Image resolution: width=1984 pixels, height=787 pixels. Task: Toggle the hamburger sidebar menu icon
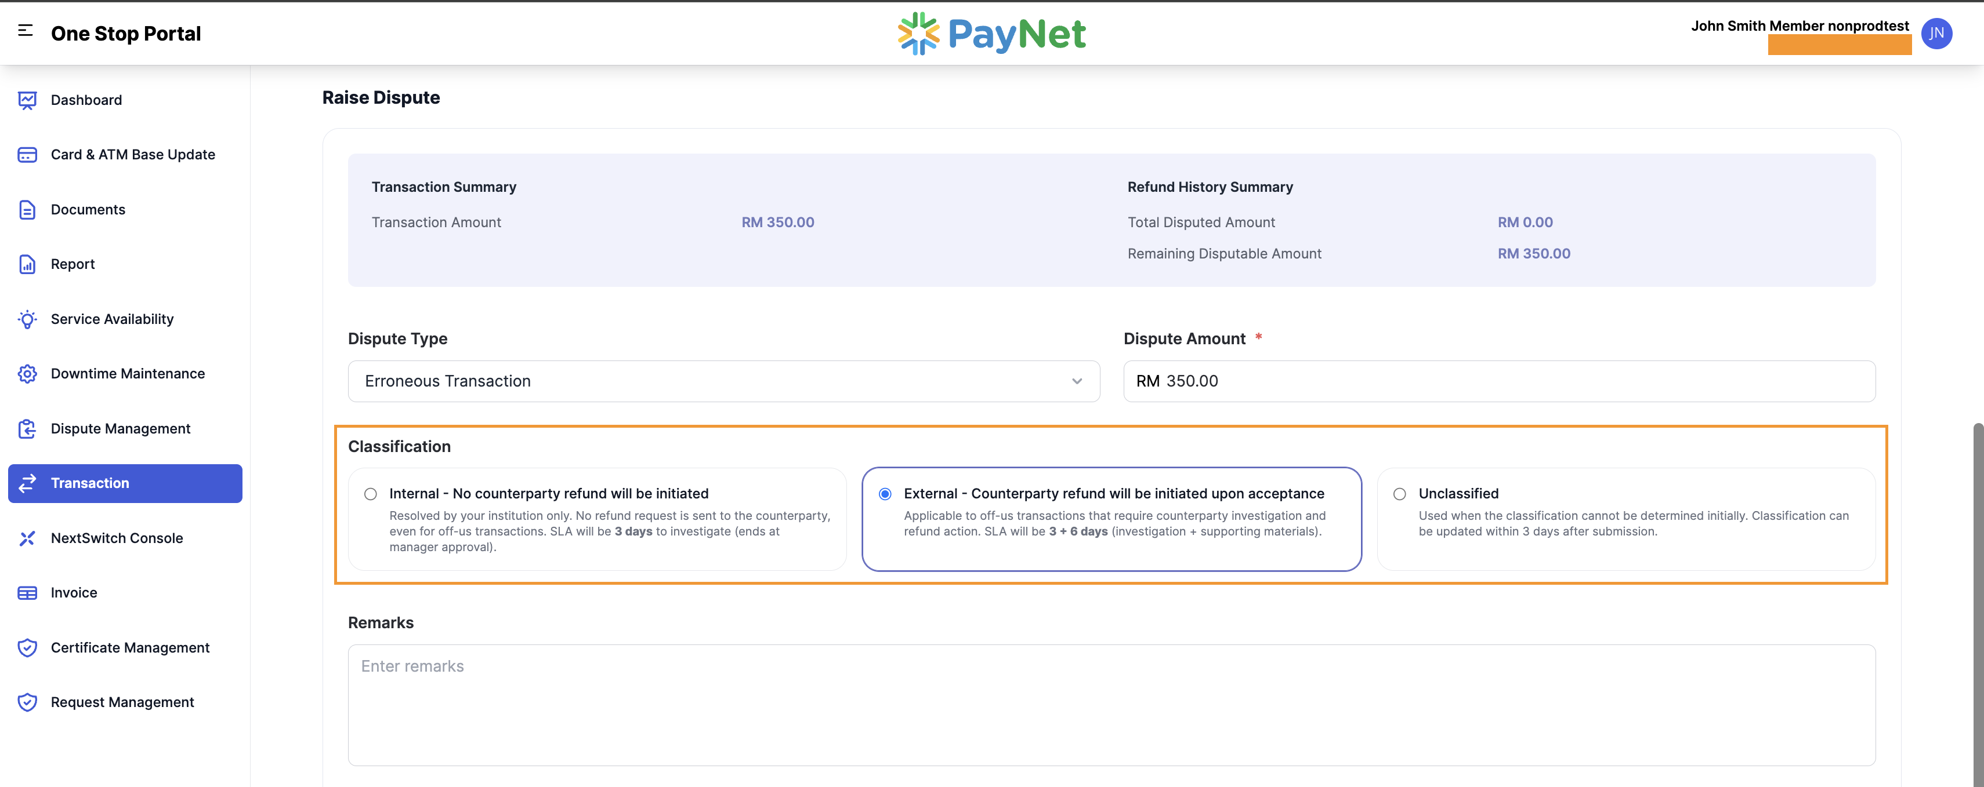pos(26,30)
